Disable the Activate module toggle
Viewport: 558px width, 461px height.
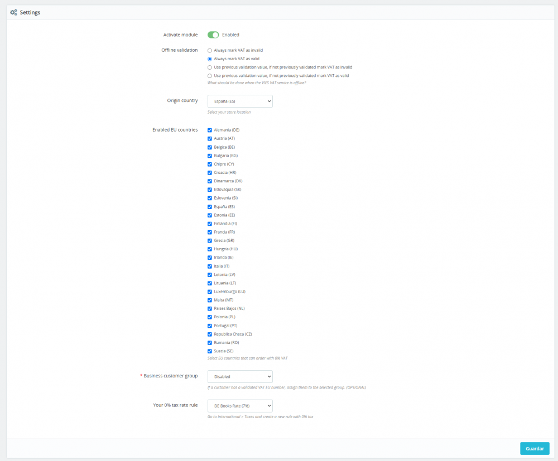pyautogui.click(x=213, y=34)
